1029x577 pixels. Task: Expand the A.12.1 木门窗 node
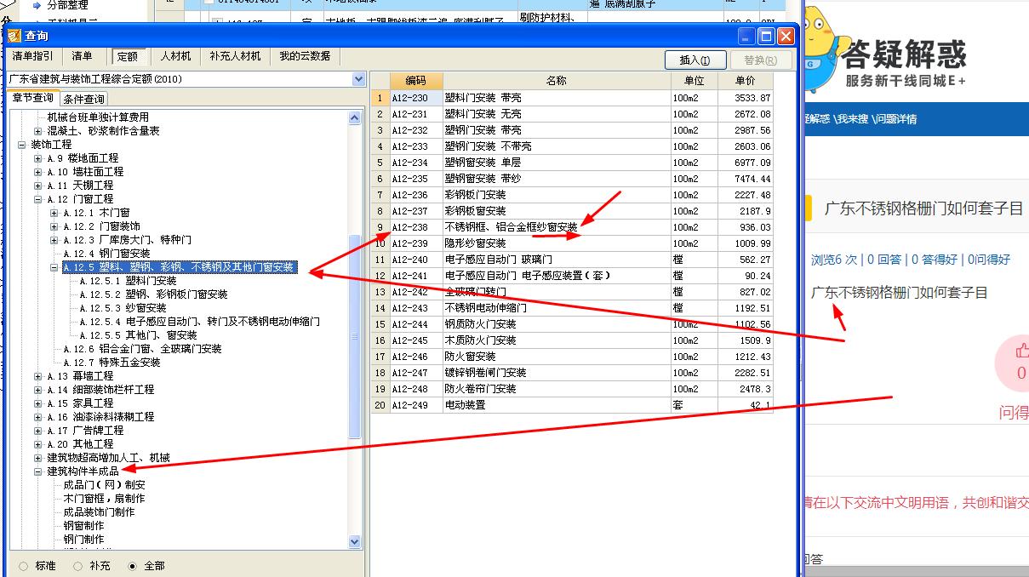[54, 213]
